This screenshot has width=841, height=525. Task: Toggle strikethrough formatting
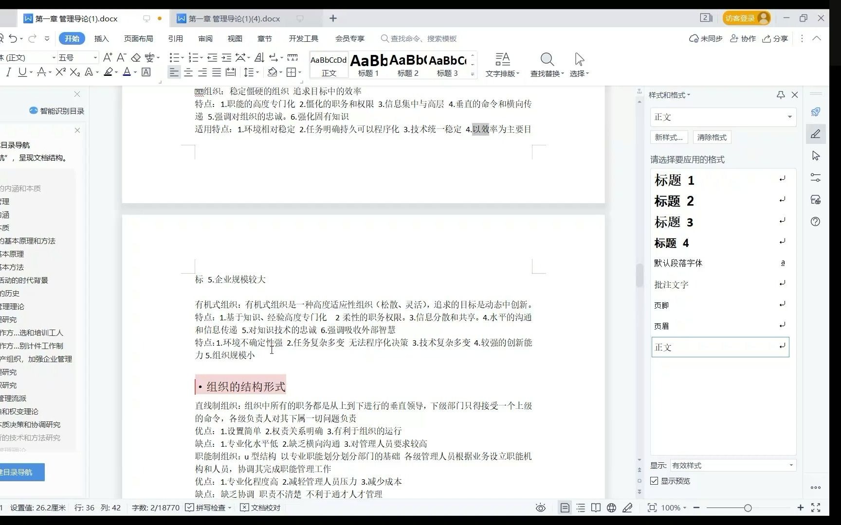click(x=42, y=72)
